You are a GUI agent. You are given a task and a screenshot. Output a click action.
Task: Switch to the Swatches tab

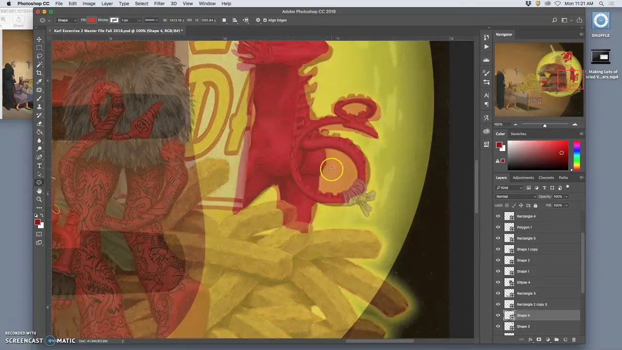(x=518, y=134)
